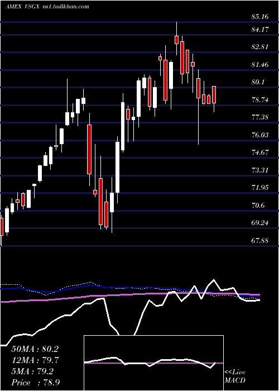Click the 67.88 price axis label
The height and width of the screenshot is (391, 279).
coord(260,240)
